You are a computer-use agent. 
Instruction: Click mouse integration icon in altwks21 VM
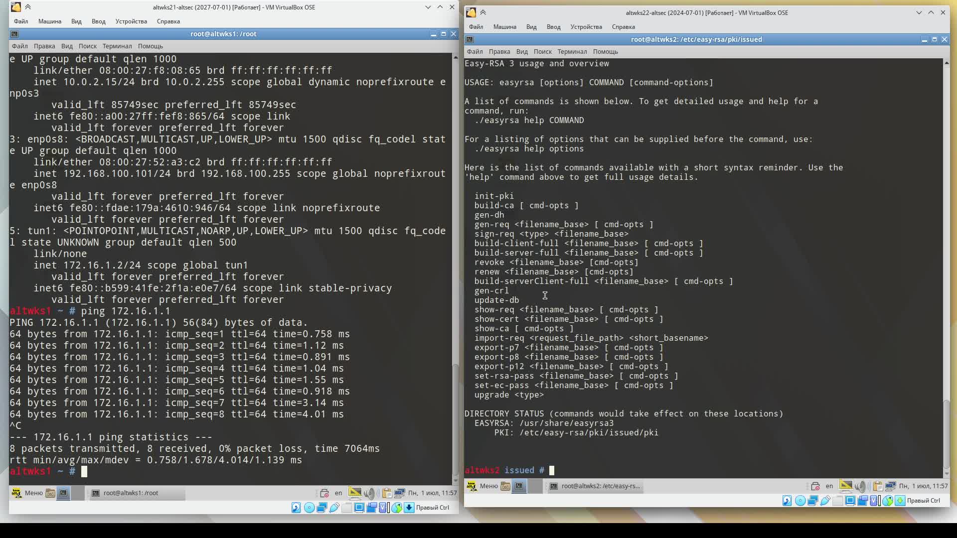pos(397,508)
